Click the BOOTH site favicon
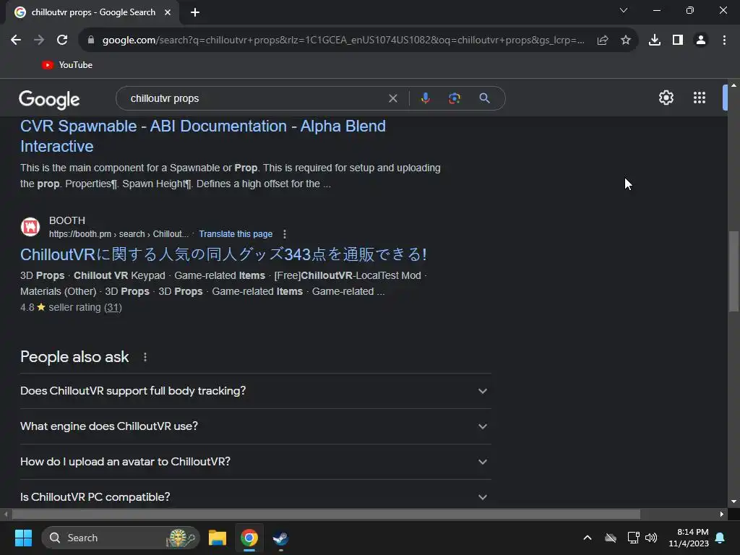 [x=30, y=227]
